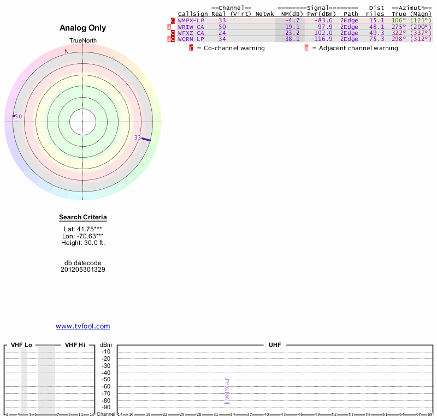
Task: Click the red N north marker on radar
Action: (x=67, y=51)
